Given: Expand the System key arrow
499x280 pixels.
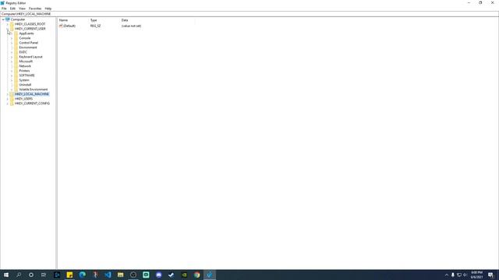Looking at the screenshot, I should 12,80.
